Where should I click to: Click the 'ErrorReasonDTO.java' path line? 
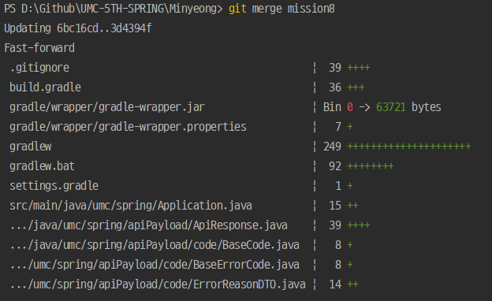158,284
